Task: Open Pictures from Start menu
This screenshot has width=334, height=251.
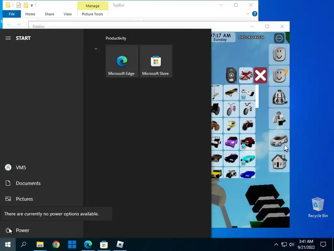Action: click(42, 199)
